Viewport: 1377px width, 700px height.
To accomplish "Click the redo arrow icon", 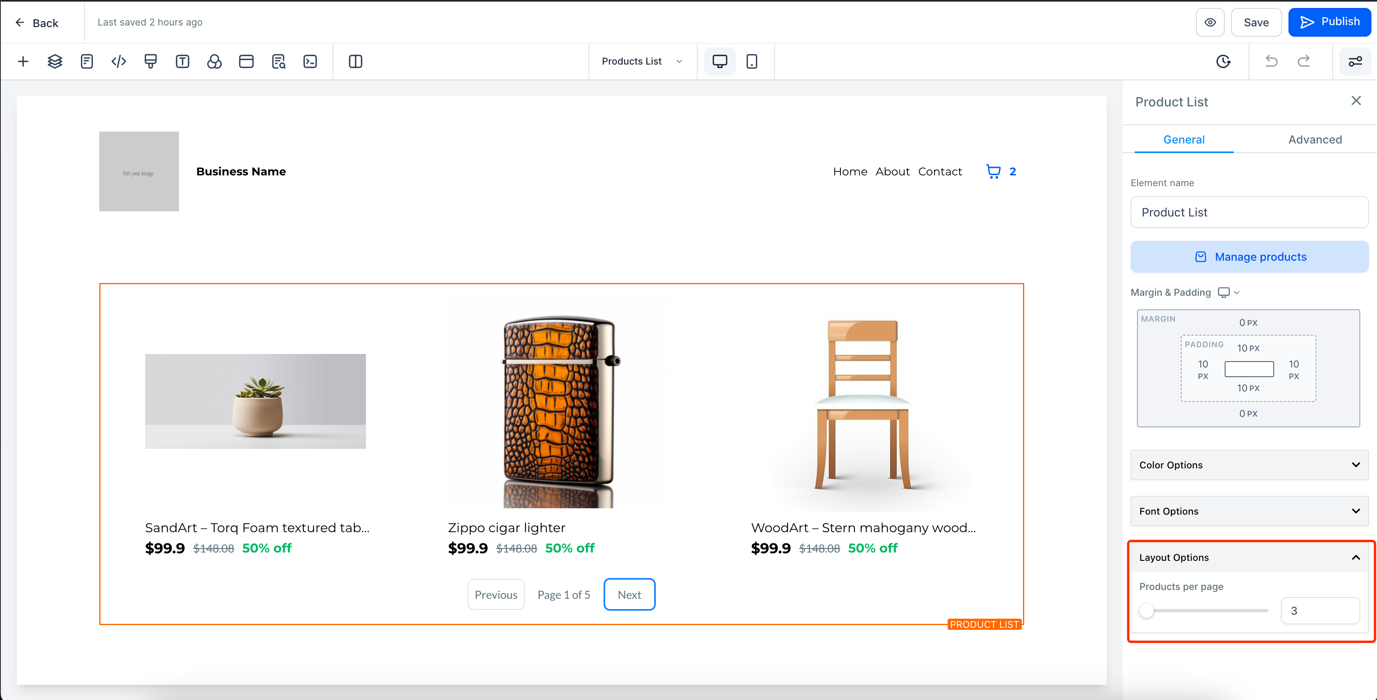I will (x=1304, y=61).
